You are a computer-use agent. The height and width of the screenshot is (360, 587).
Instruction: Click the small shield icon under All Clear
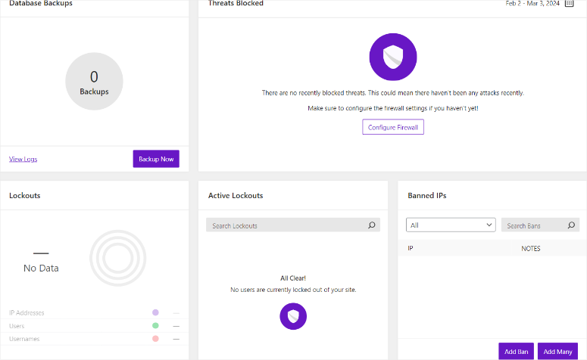coord(293,316)
